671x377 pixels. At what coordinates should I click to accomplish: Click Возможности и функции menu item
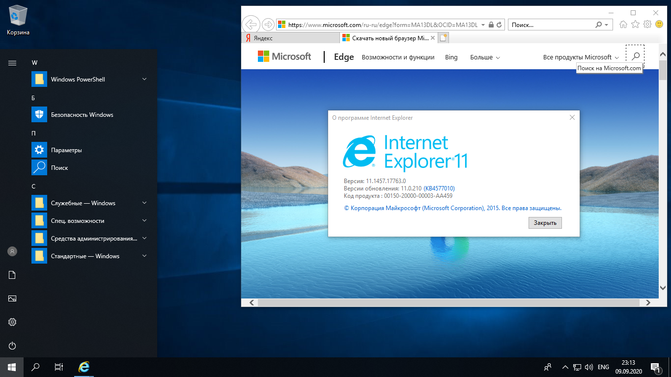398,57
